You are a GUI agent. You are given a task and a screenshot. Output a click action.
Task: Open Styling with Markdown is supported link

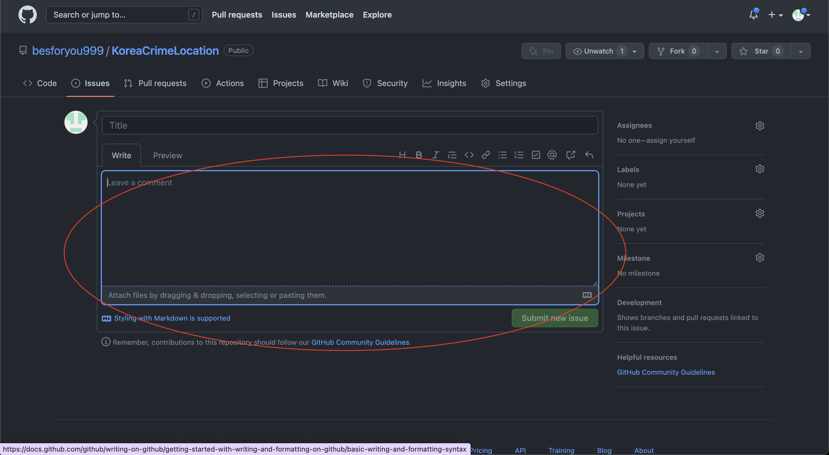pyautogui.click(x=172, y=318)
